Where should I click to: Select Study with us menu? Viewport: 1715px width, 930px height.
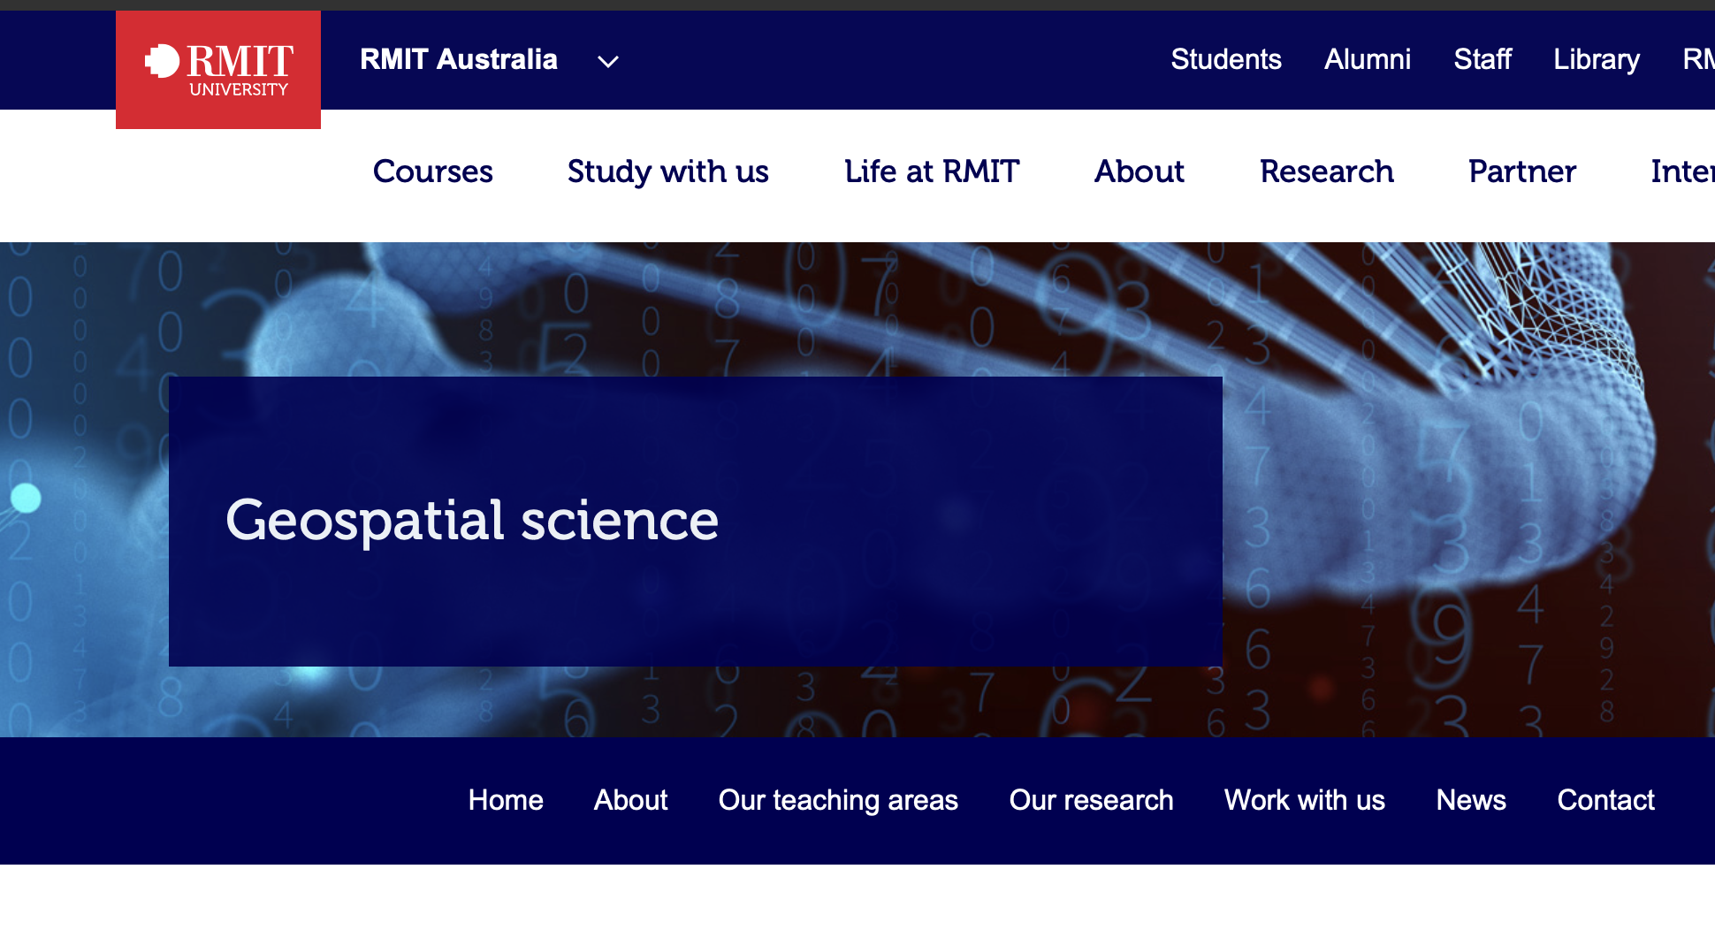pos(668,172)
